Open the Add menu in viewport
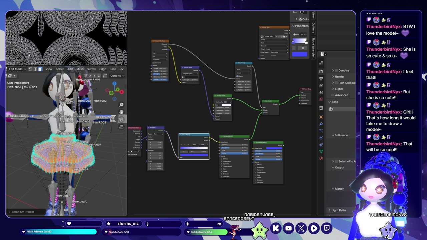 (x=70, y=69)
